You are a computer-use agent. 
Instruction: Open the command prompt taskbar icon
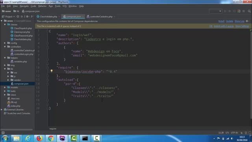(x=85, y=138)
